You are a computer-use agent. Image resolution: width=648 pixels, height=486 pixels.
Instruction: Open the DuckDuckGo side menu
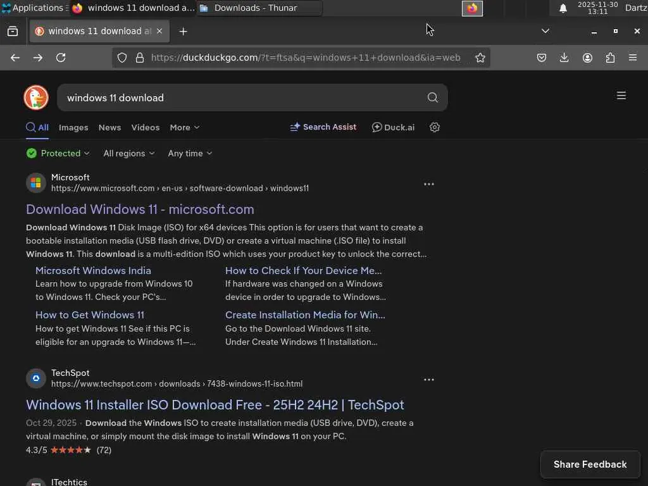tap(621, 96)
